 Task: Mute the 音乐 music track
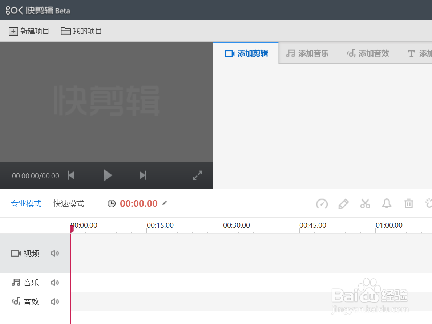pyautogui.click(x=55, y=283)
